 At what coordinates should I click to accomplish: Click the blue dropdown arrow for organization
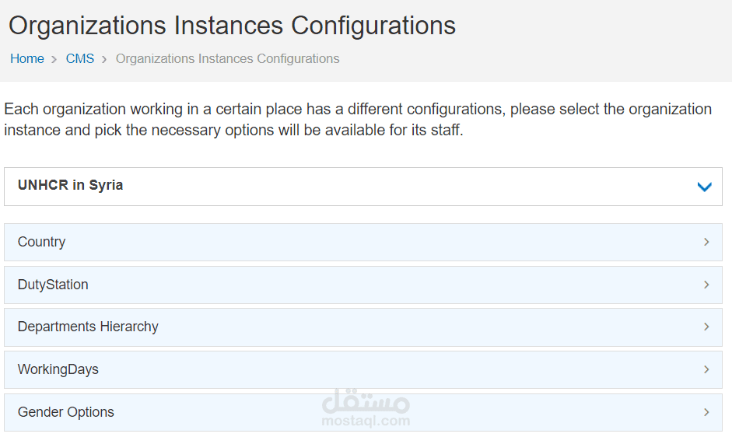click(x=705, y=187)
